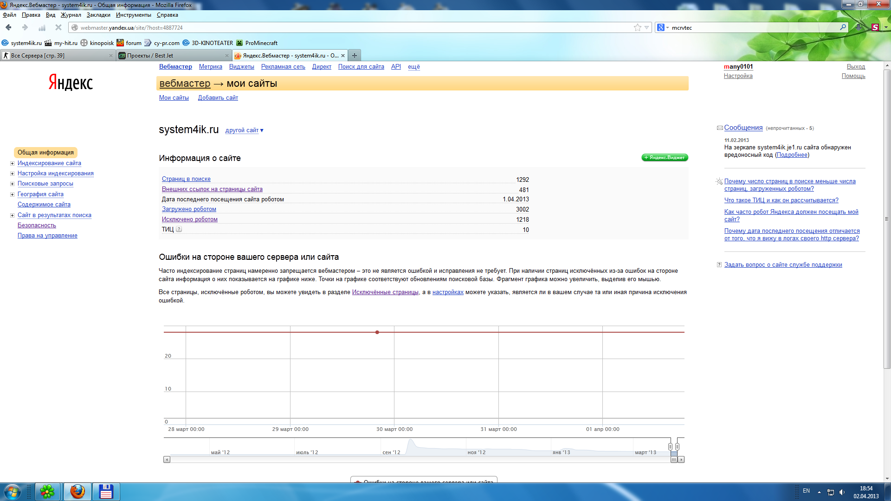This screenshot has height=501, width=891.
Task: Open Исключённые страницы link in text
Action: (x=385, y=292)
